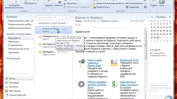Click the Мой Круг circle icon

click(81, 84)
